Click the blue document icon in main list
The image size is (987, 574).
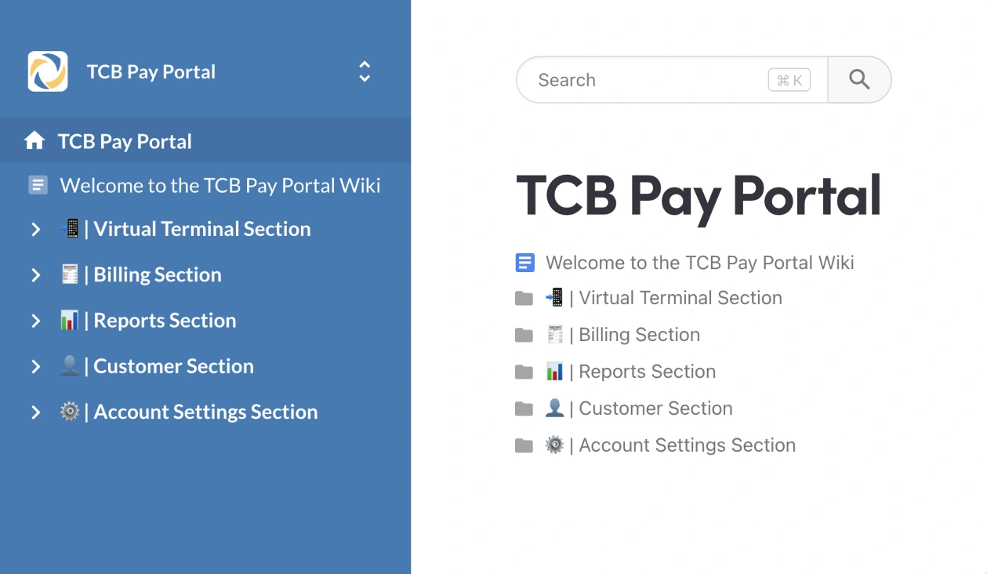524,263
